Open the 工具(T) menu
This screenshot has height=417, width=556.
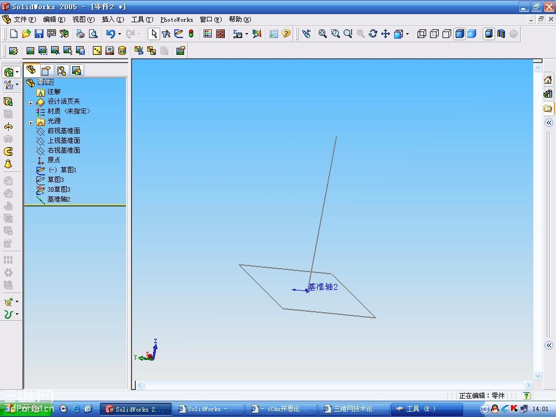click(142, 20)
